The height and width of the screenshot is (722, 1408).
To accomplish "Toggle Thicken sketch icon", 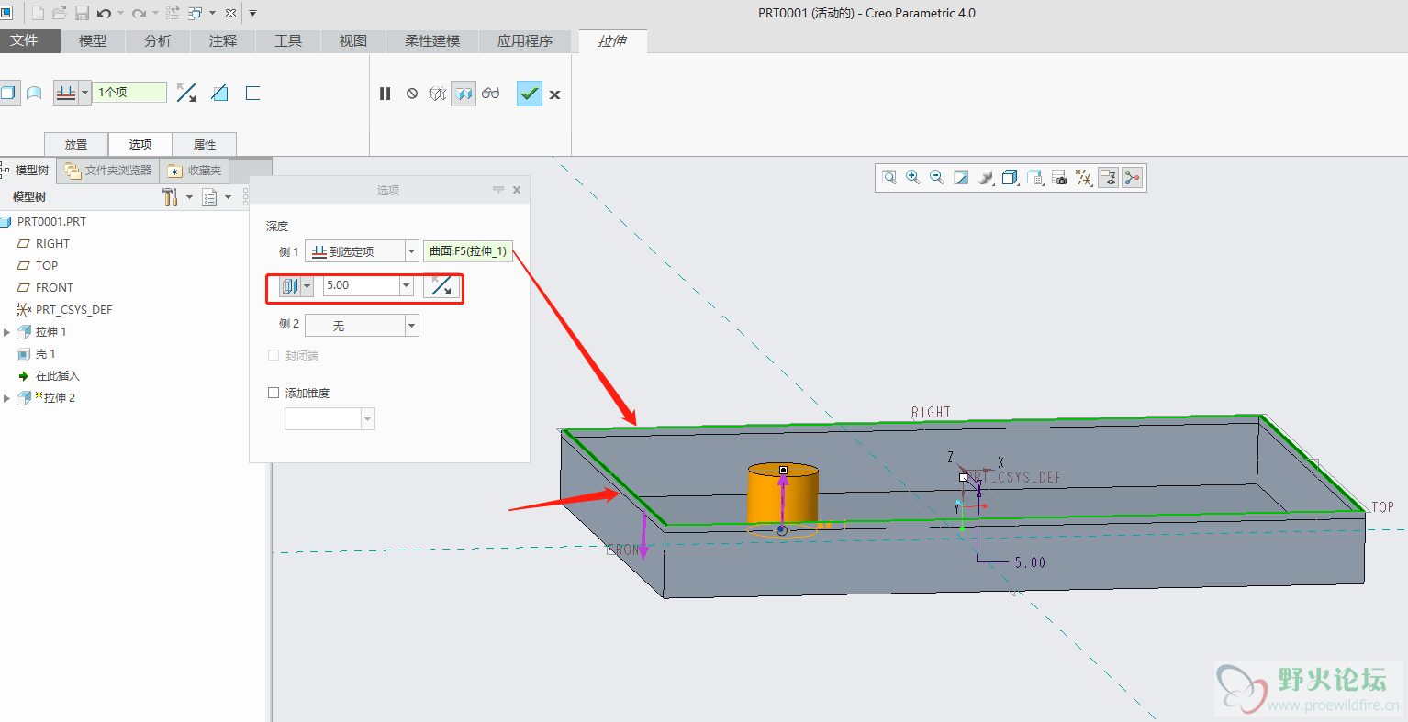I will click(x=252, y=93).
